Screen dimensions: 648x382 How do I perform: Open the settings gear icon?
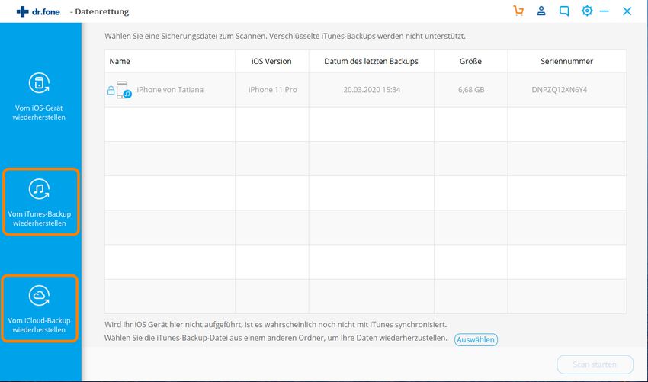point(587,11)
